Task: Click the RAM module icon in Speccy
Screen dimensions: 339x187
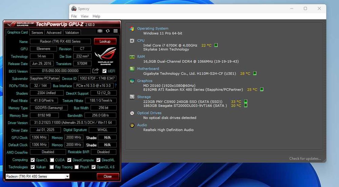Action: click(x=132, y=57)
